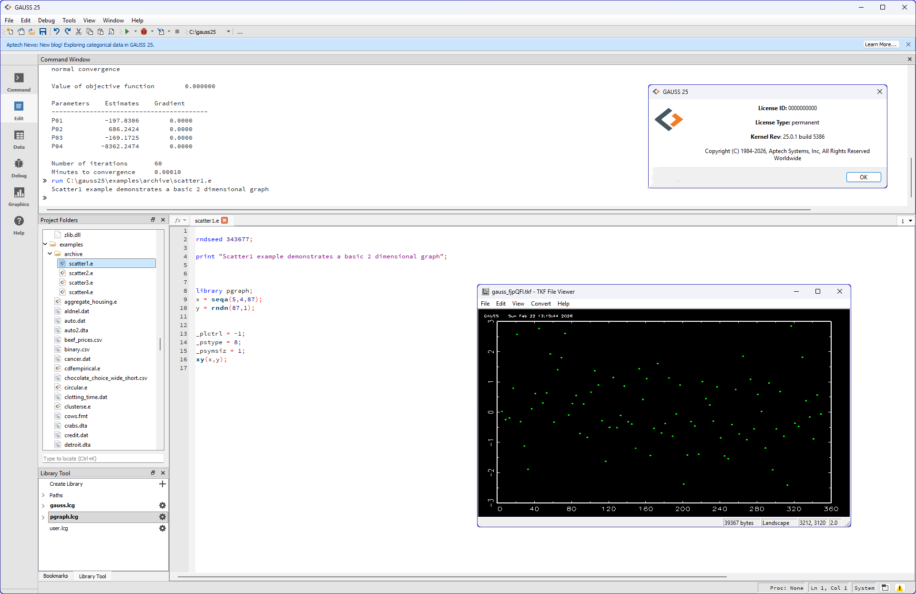This screenshot has width=916, height=594.
Task: Open Convert menu in TKF File Viewer
Action: 540,304
